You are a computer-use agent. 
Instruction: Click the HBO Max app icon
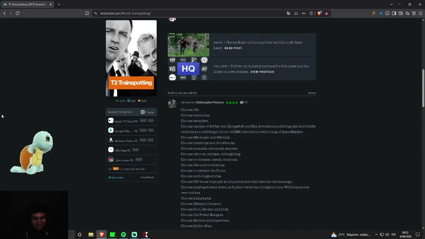coord(111,150)
